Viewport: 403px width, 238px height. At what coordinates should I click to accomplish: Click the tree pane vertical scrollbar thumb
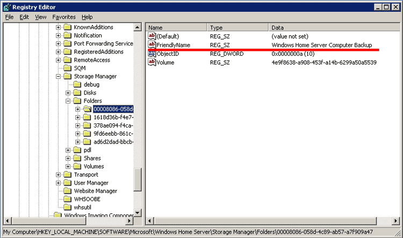138,180
